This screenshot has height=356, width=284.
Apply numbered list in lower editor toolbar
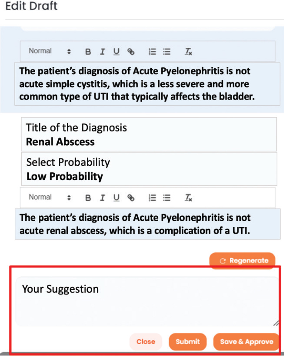pyautogui.click(x=152, y=198)
